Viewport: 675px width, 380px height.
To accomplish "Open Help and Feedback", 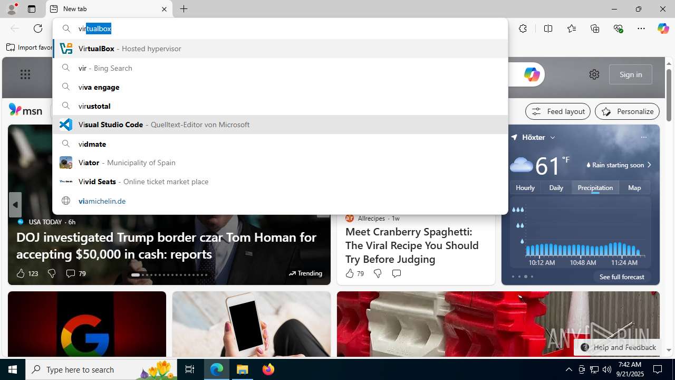I will point(618,347).
